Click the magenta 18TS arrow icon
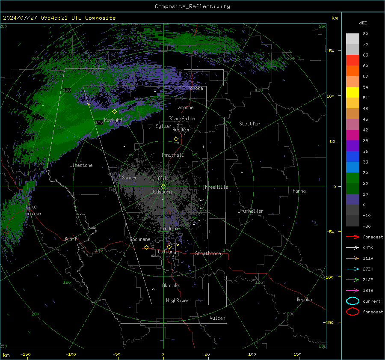The height and width of the screenshot is (360, 385). pos(352,291)
